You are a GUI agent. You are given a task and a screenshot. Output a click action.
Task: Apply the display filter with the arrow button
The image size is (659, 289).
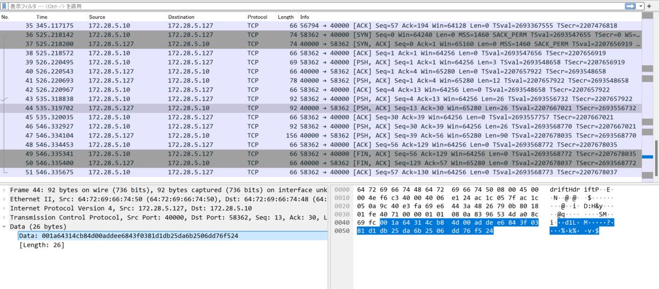tap(630, 5)
